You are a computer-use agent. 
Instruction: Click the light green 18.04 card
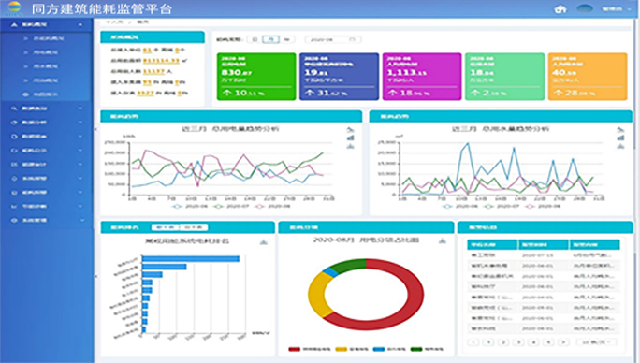coord(504,77)
